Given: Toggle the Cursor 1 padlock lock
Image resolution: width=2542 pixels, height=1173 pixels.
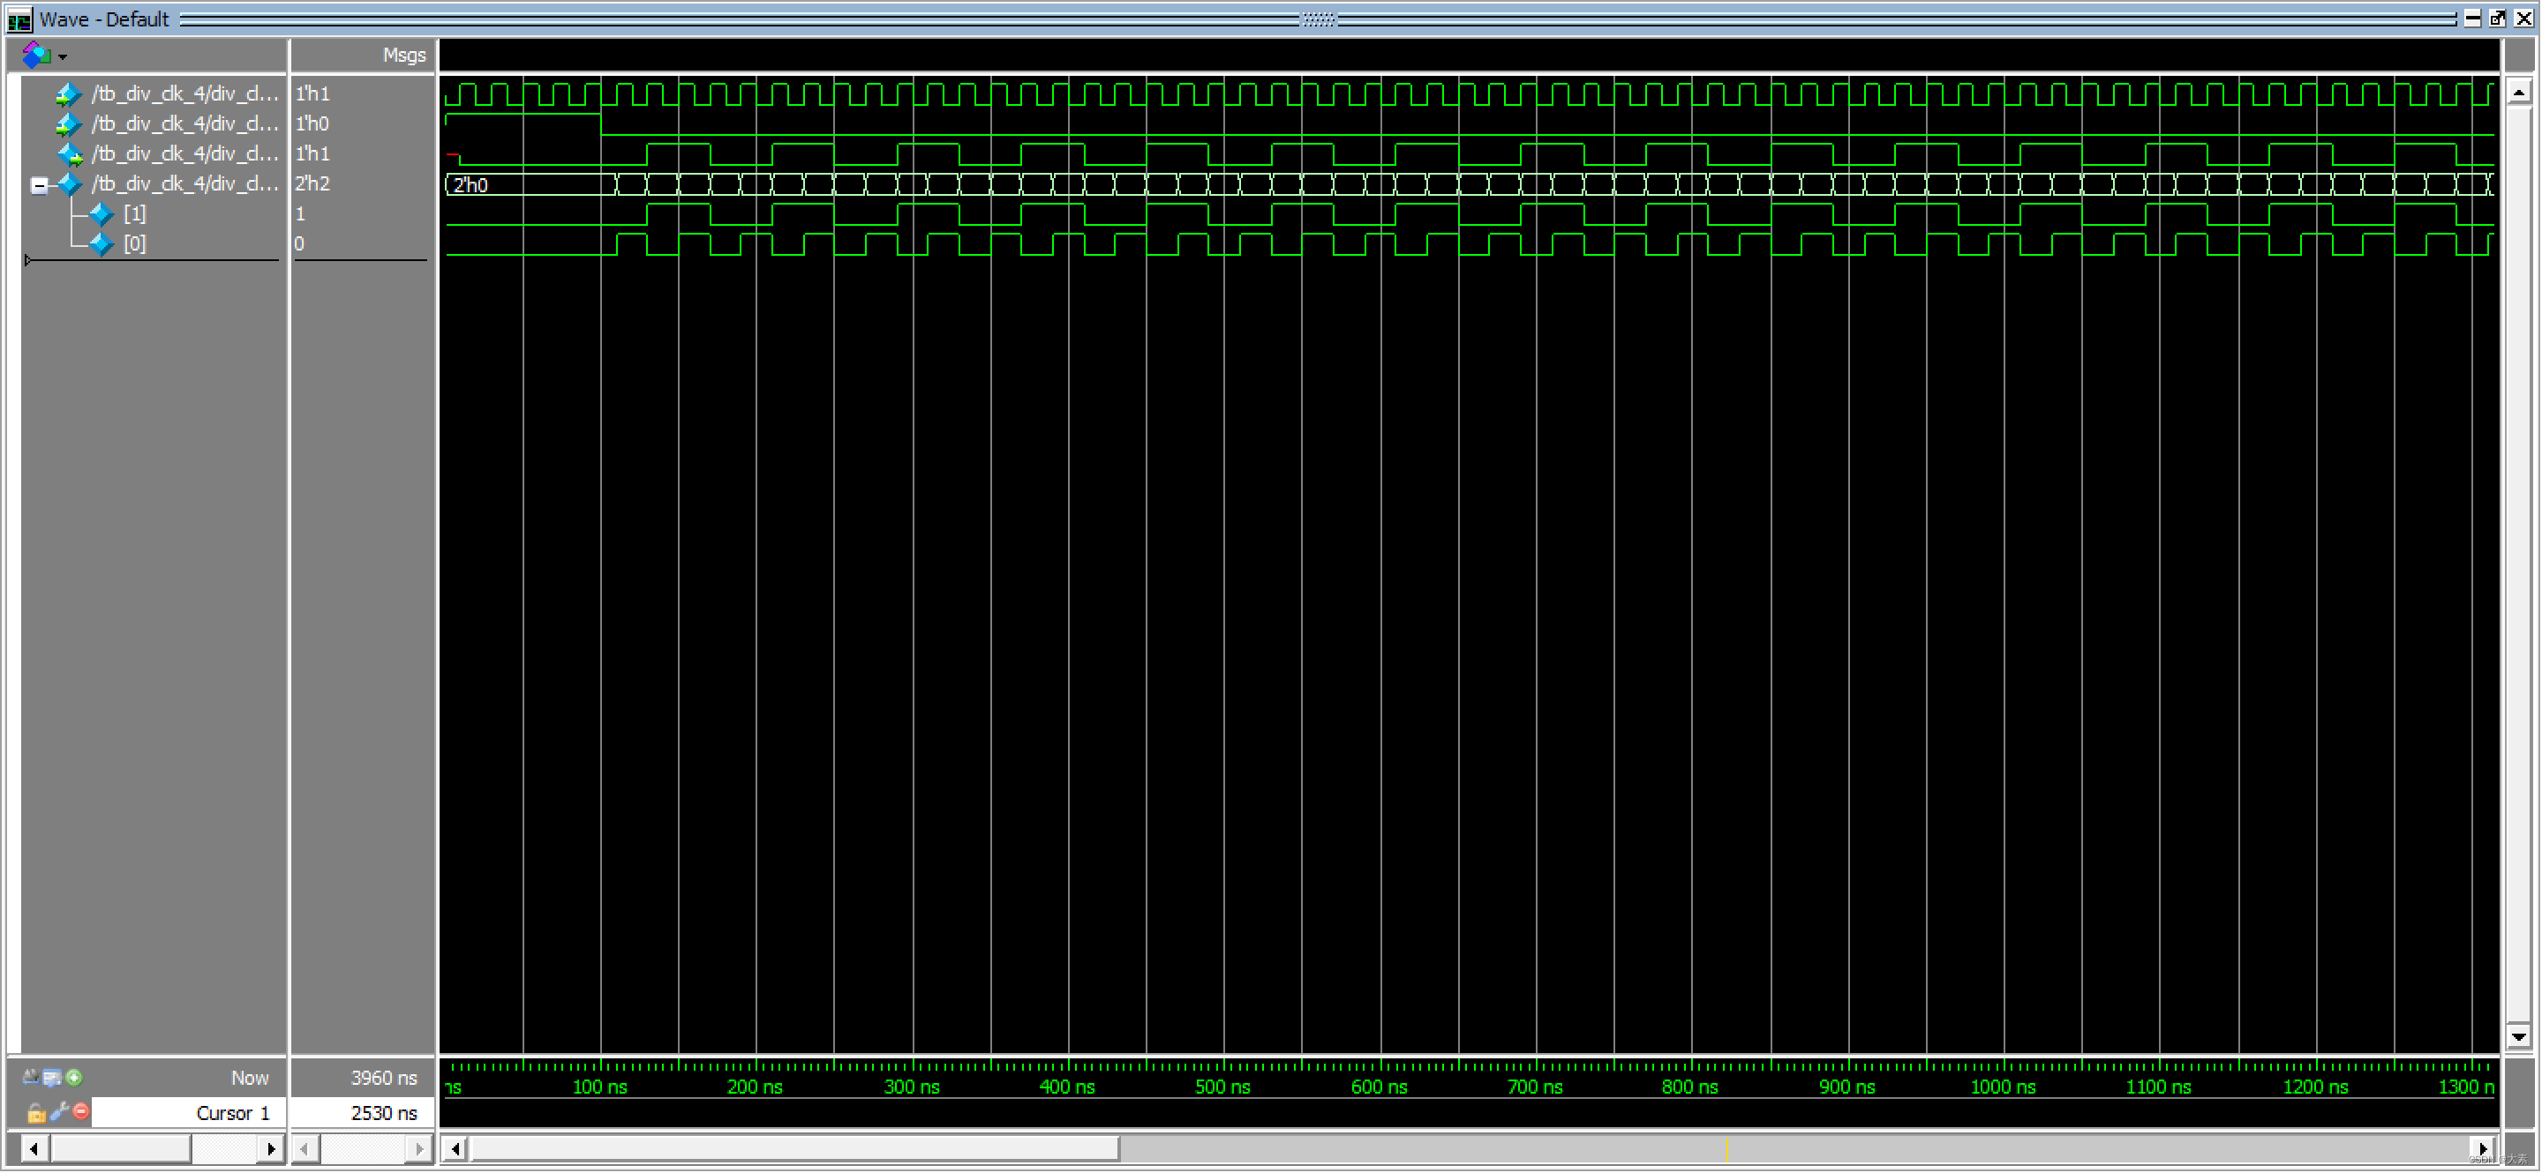Looking at the screenshot, I should click(35, 1113).
